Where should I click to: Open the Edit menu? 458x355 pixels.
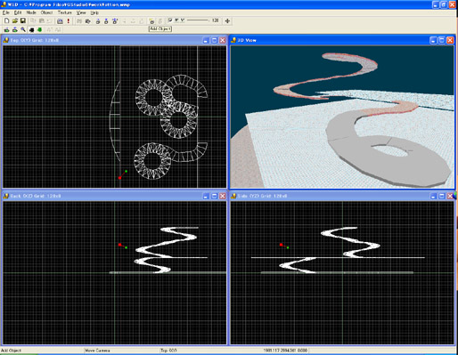(x=18, y=12)
